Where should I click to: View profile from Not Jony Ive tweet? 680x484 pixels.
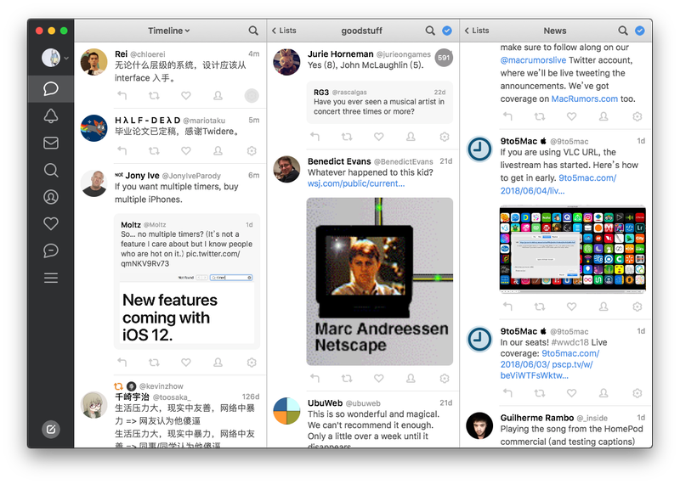(218, 363)
